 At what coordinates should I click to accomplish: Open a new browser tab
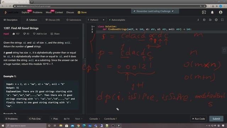pos(32,2)
